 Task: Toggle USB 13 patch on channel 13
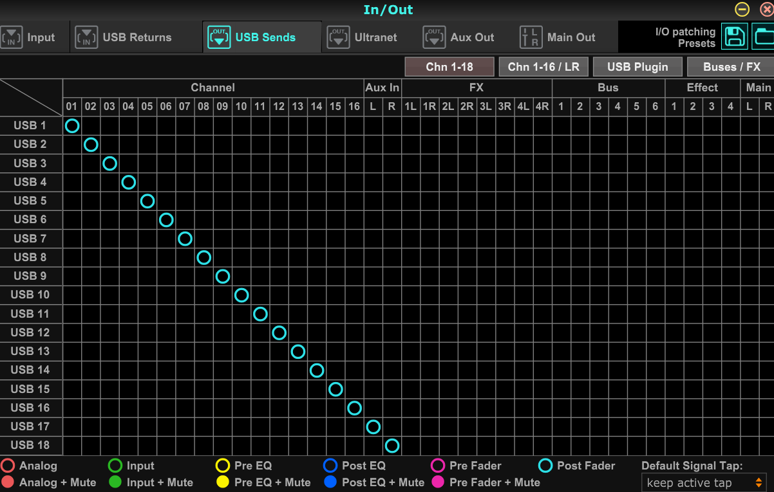[297, 351]
